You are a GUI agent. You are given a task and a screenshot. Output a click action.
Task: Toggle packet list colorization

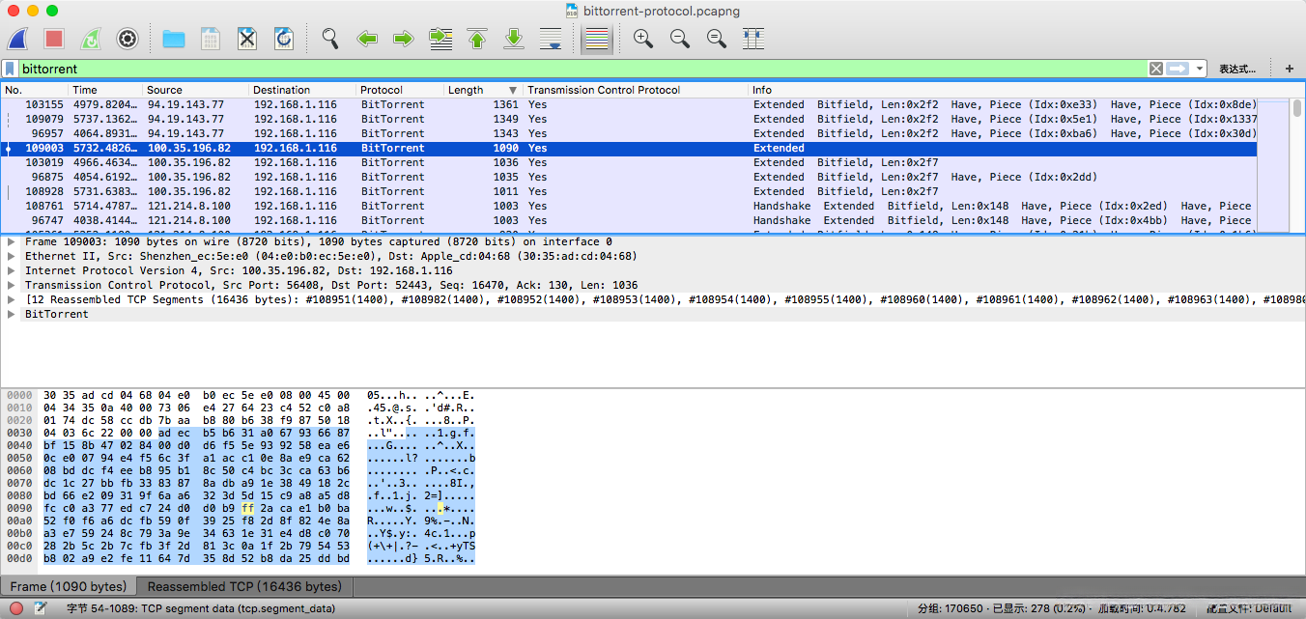click(598, 39)
